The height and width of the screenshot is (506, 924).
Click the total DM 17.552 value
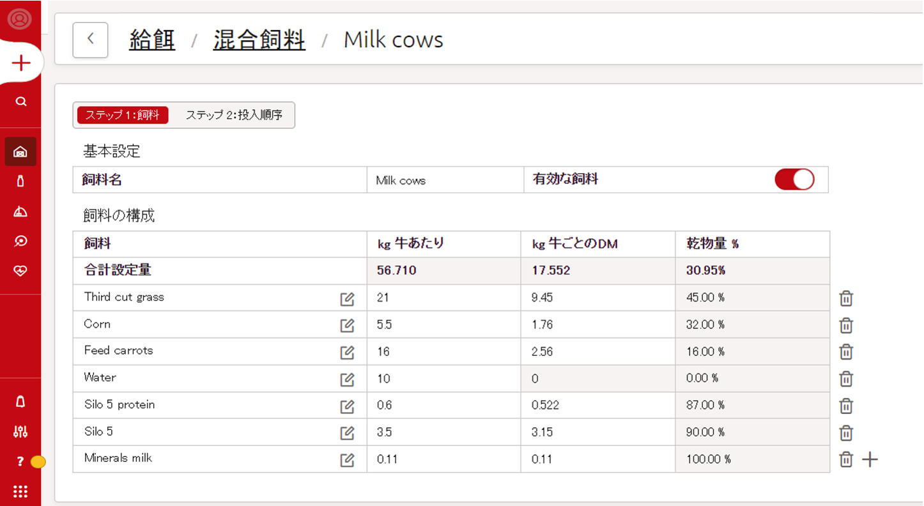point(551,270)
